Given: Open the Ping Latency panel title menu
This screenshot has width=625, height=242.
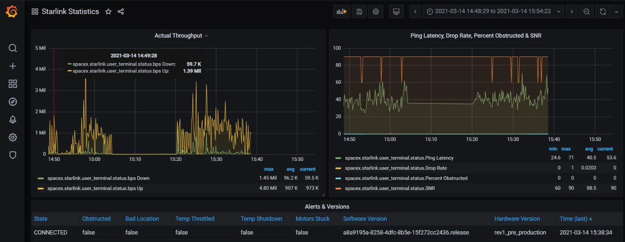Looking at the screenshot, I should 476,35.
